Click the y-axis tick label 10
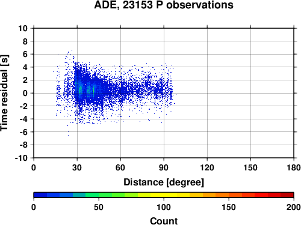The width and height of the screenshot is (301, 225). (x=23, y=28)
